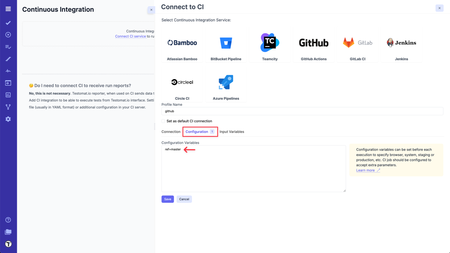Open the Help question mark icon
The width and height of the screenshot is (450, 253).
click(8, 220)
